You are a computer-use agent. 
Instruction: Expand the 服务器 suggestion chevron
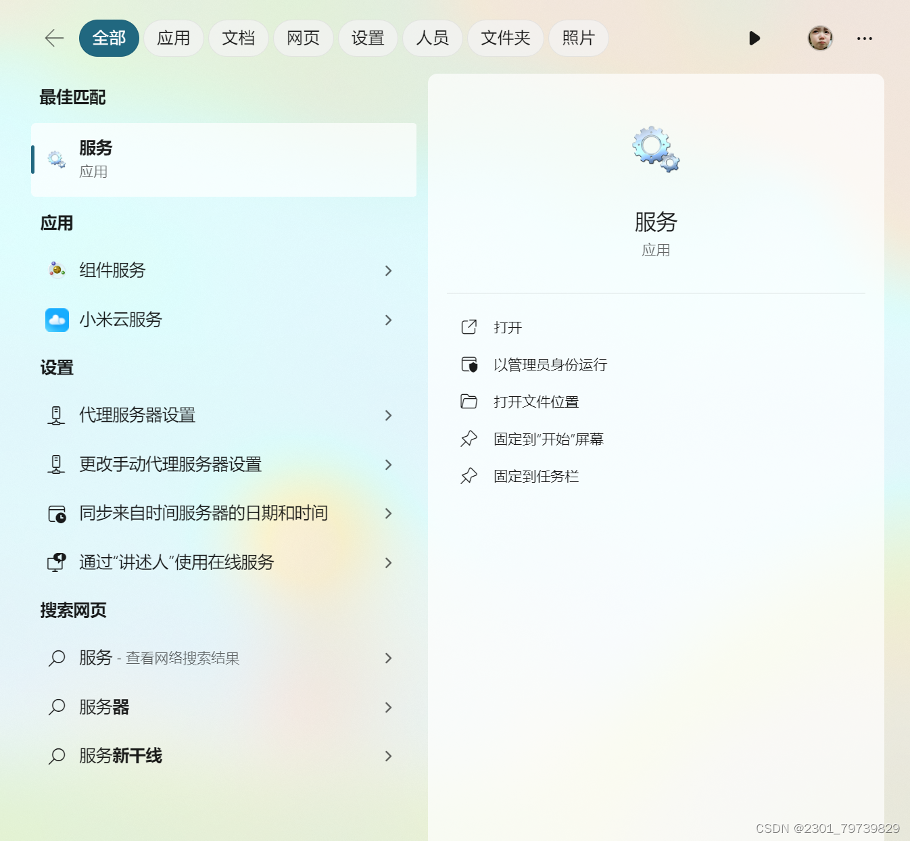[388, 707]
